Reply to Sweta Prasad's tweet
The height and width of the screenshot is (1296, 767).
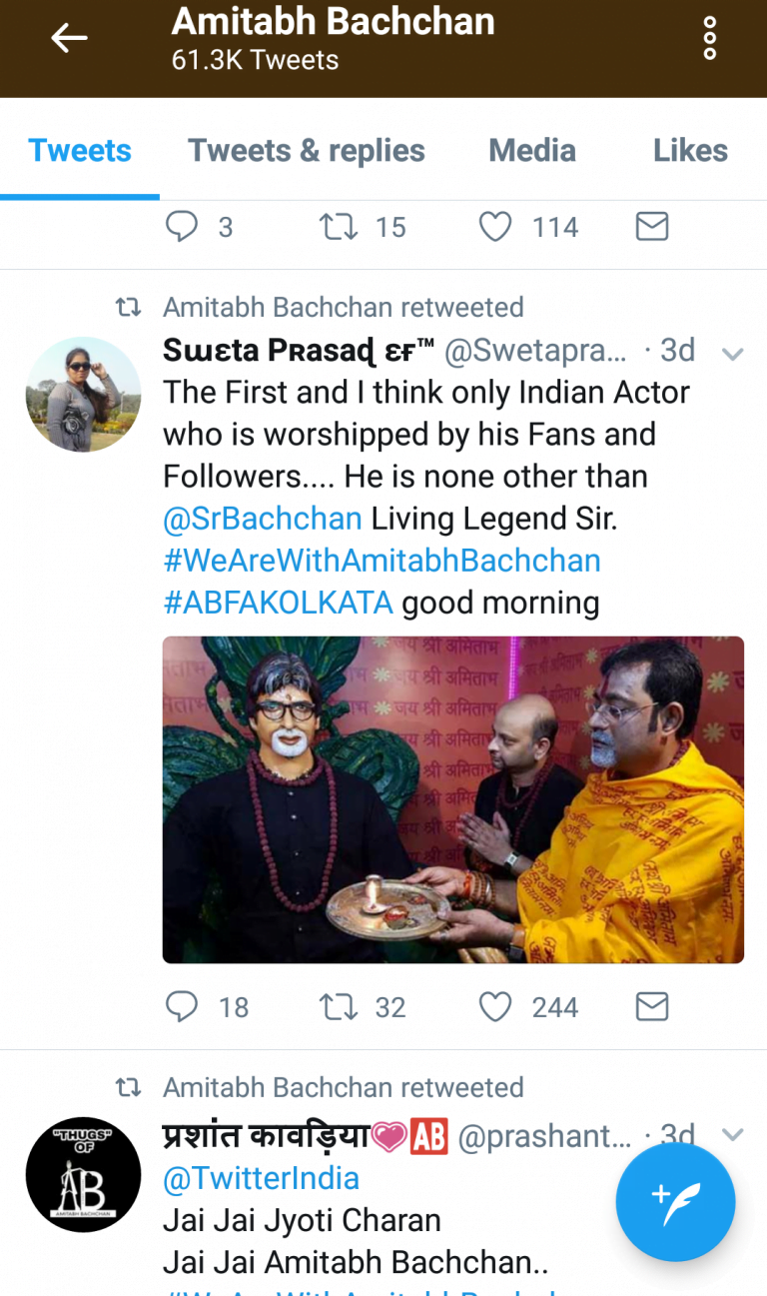click(x=182, y=1006)
